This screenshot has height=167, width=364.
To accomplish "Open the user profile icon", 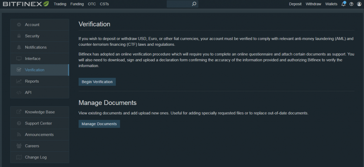I will point(359,4).
